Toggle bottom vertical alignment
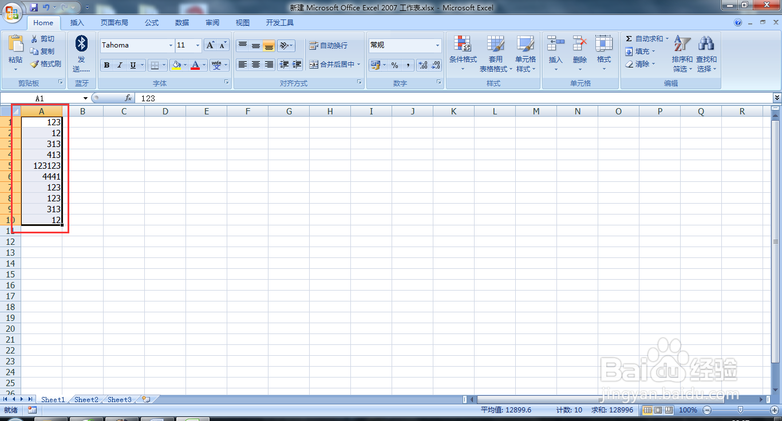This screenshot has width=782, height=421. (x=269, y=45)
